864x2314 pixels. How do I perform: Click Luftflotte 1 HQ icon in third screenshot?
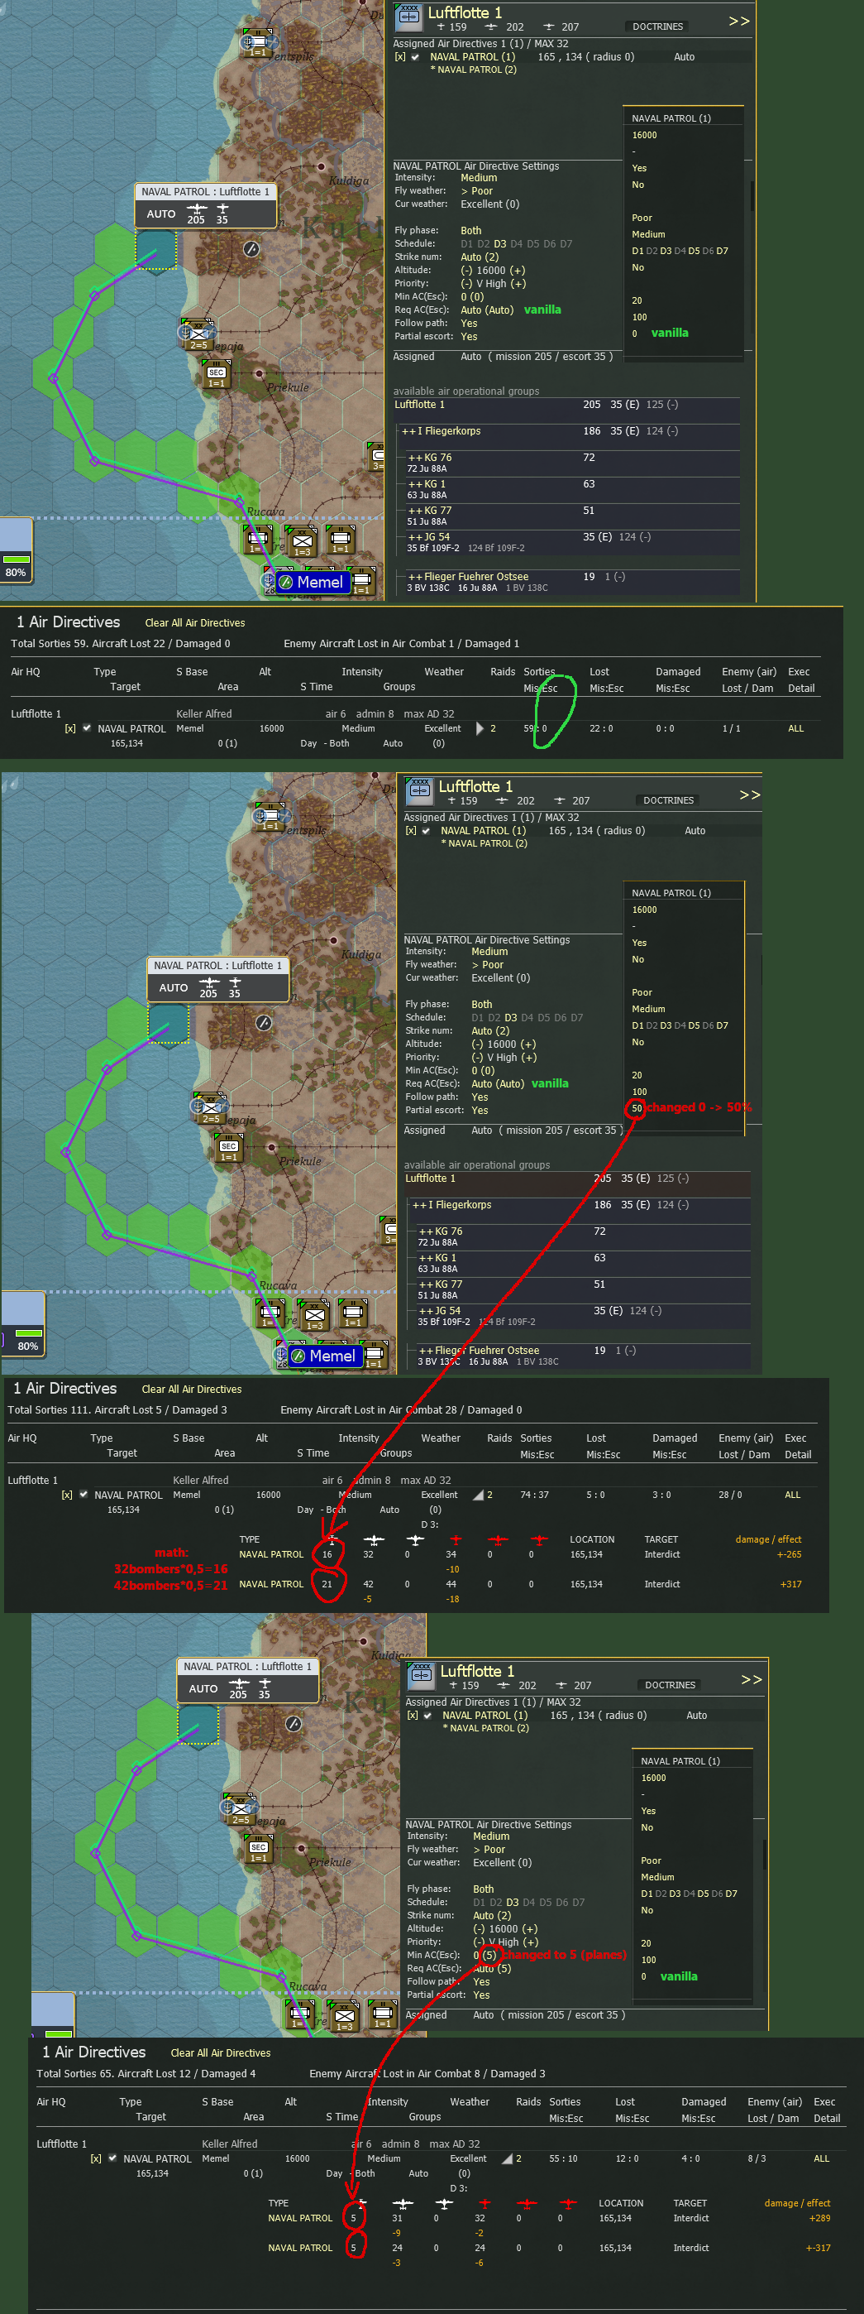pos(422,1675)
